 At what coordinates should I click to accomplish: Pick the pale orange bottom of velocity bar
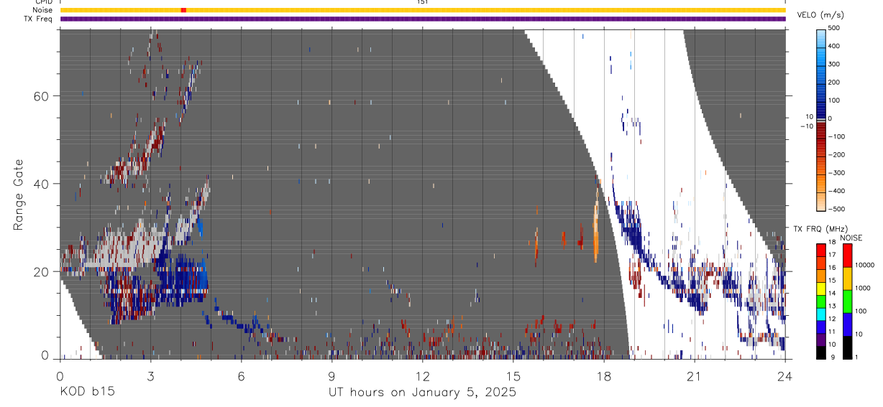(x=820, y=201)
